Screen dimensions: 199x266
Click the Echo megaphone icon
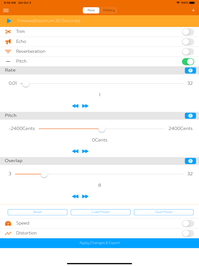tap(8, 42)
